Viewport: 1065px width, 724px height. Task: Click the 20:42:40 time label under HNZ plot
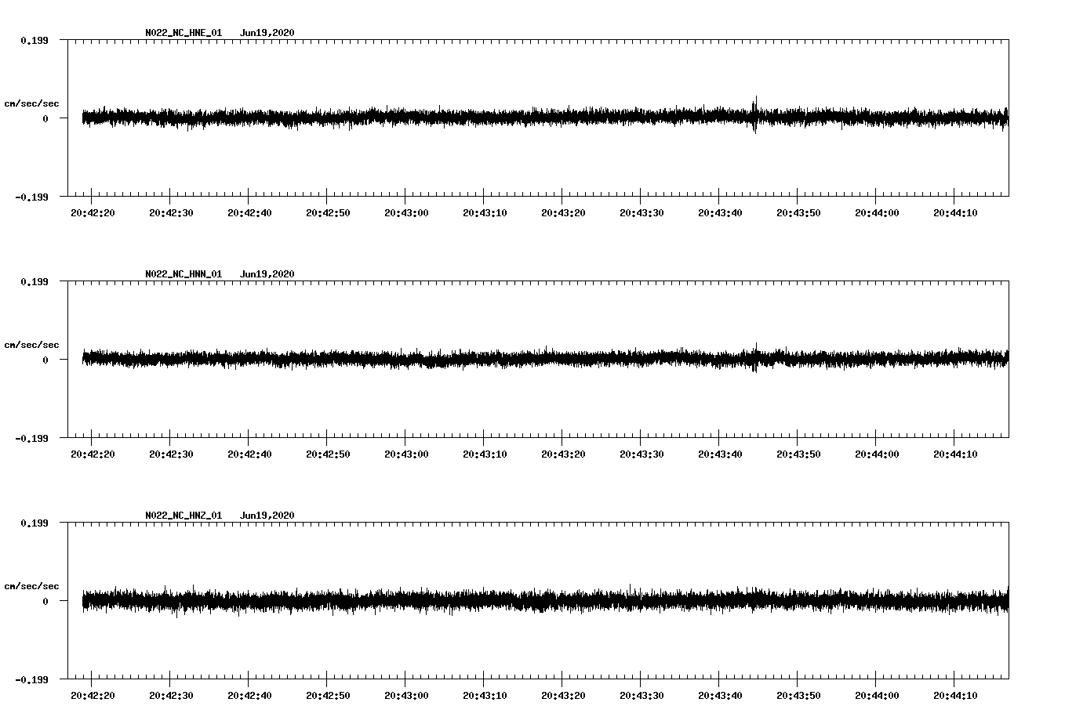[x=249, y=696]
